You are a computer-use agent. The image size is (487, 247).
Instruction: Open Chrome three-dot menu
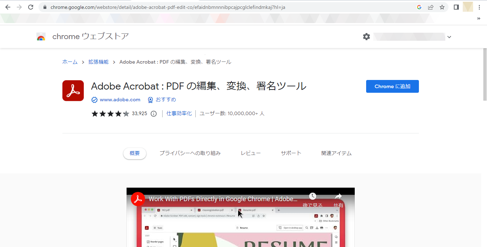click(x=479, y=7)
